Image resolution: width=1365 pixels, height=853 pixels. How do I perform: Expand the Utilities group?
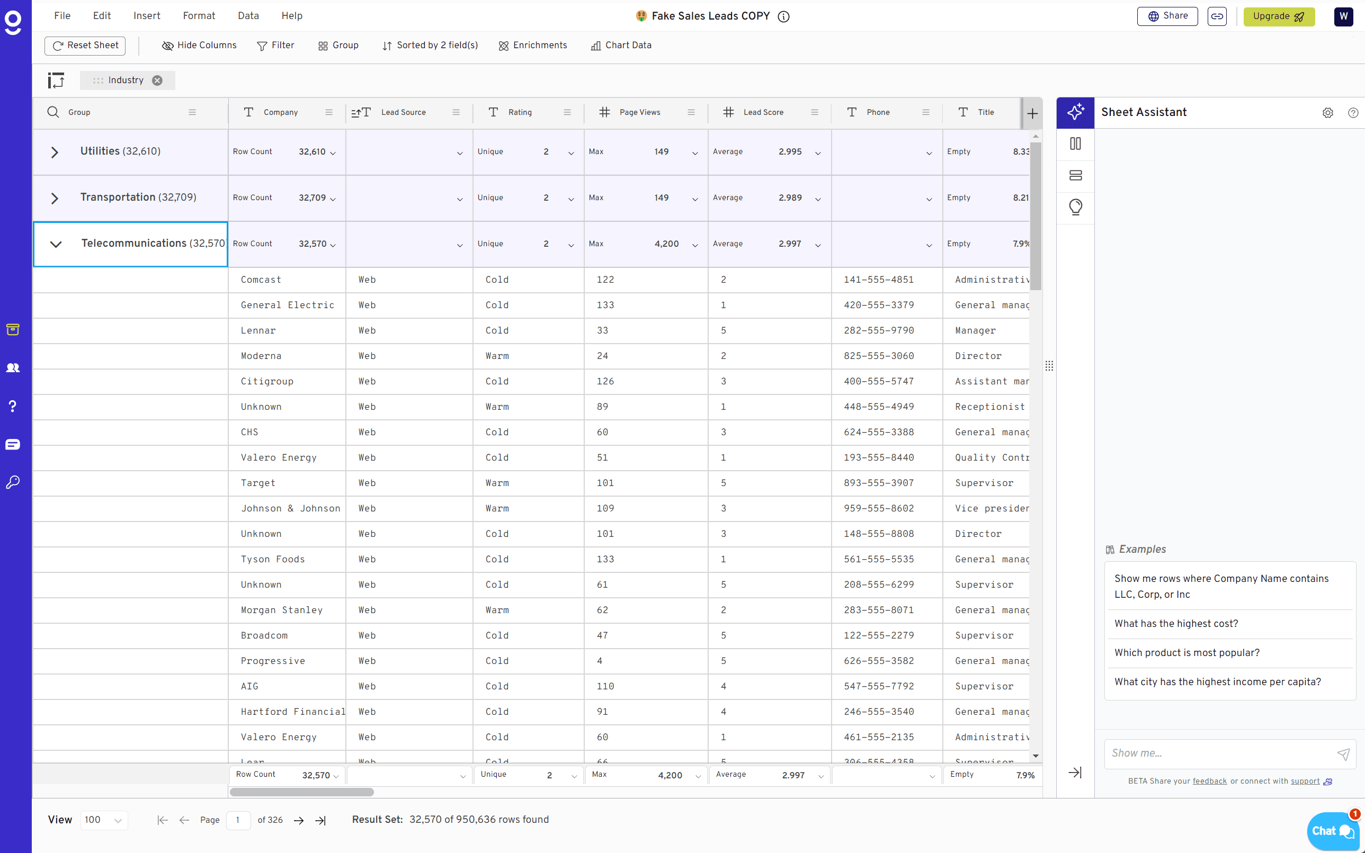click(55, 152)
